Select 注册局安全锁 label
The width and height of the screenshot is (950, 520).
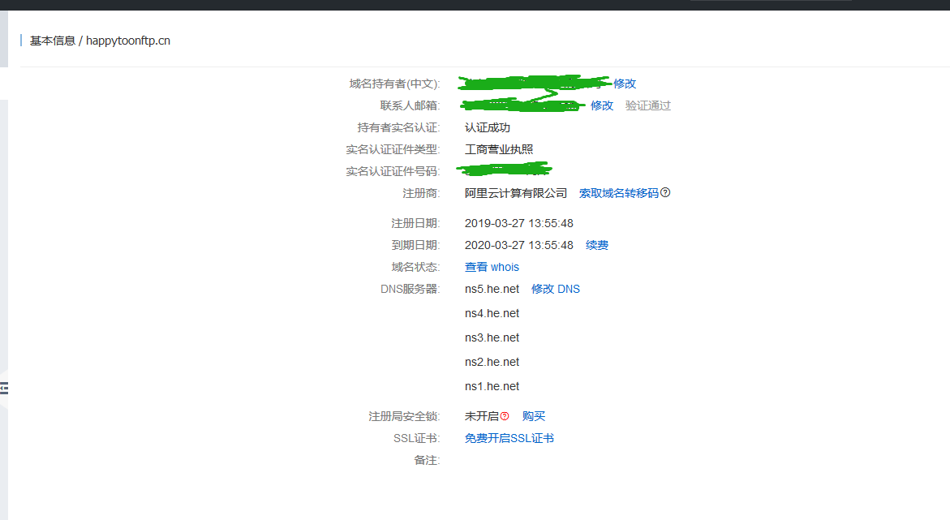pos(404,416)
